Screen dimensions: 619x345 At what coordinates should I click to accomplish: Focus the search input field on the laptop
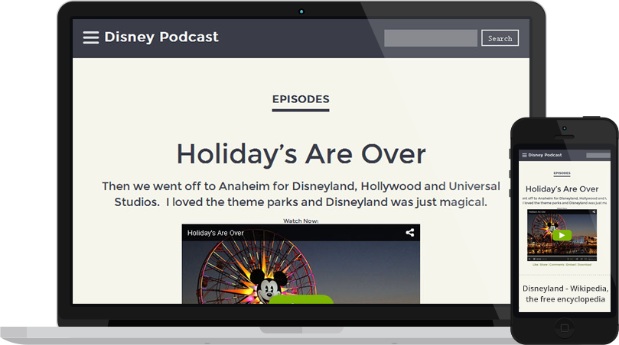pos(431,38)
